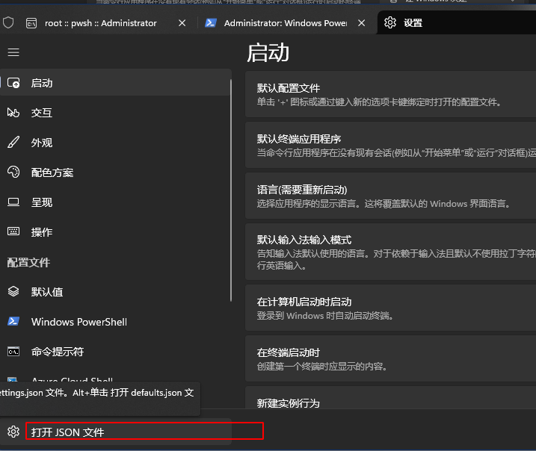This screenshot has height=451, width=536.
Task: Expand the 默认配置文件 setting
Action: 390,95
